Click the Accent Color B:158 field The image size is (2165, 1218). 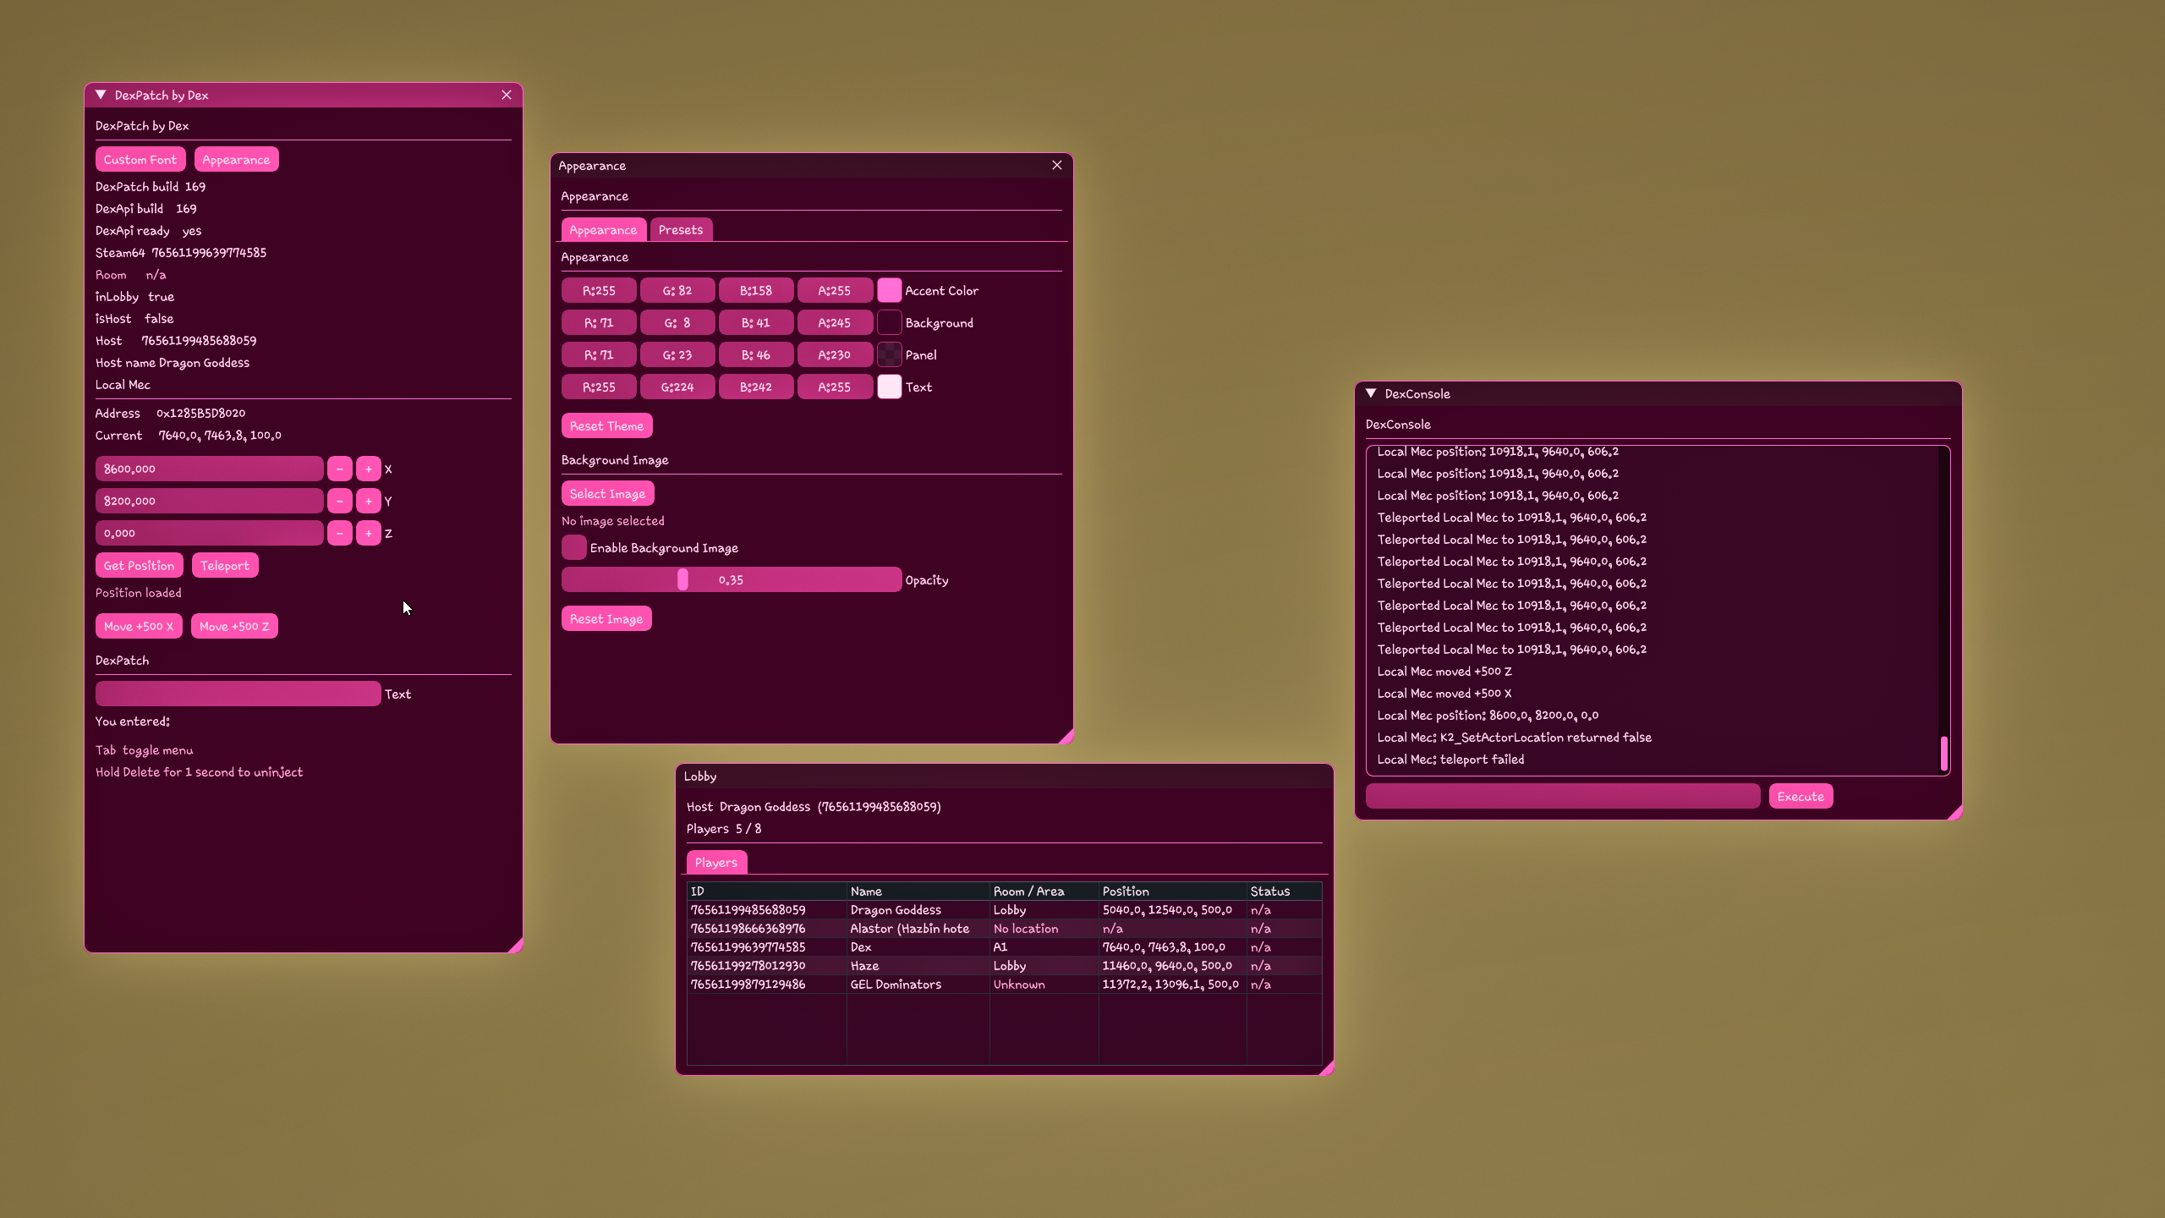tap(756, 291)
